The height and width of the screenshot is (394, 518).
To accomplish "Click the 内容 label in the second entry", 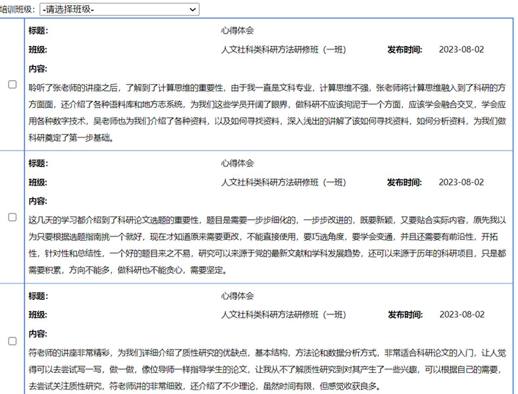I will [38, 201].
